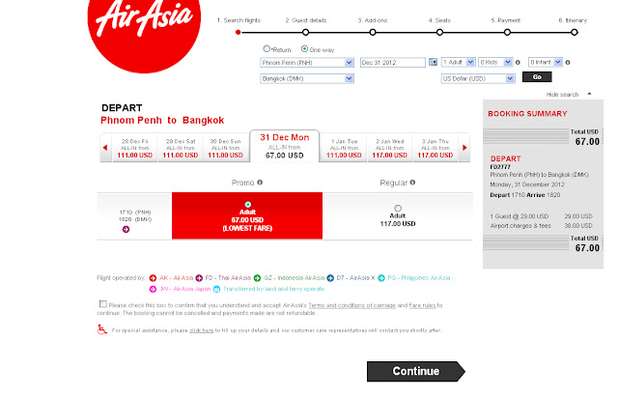Open the Bangkok (DMK) destination dropdown
618x398 pixels.
coord(307,78)
